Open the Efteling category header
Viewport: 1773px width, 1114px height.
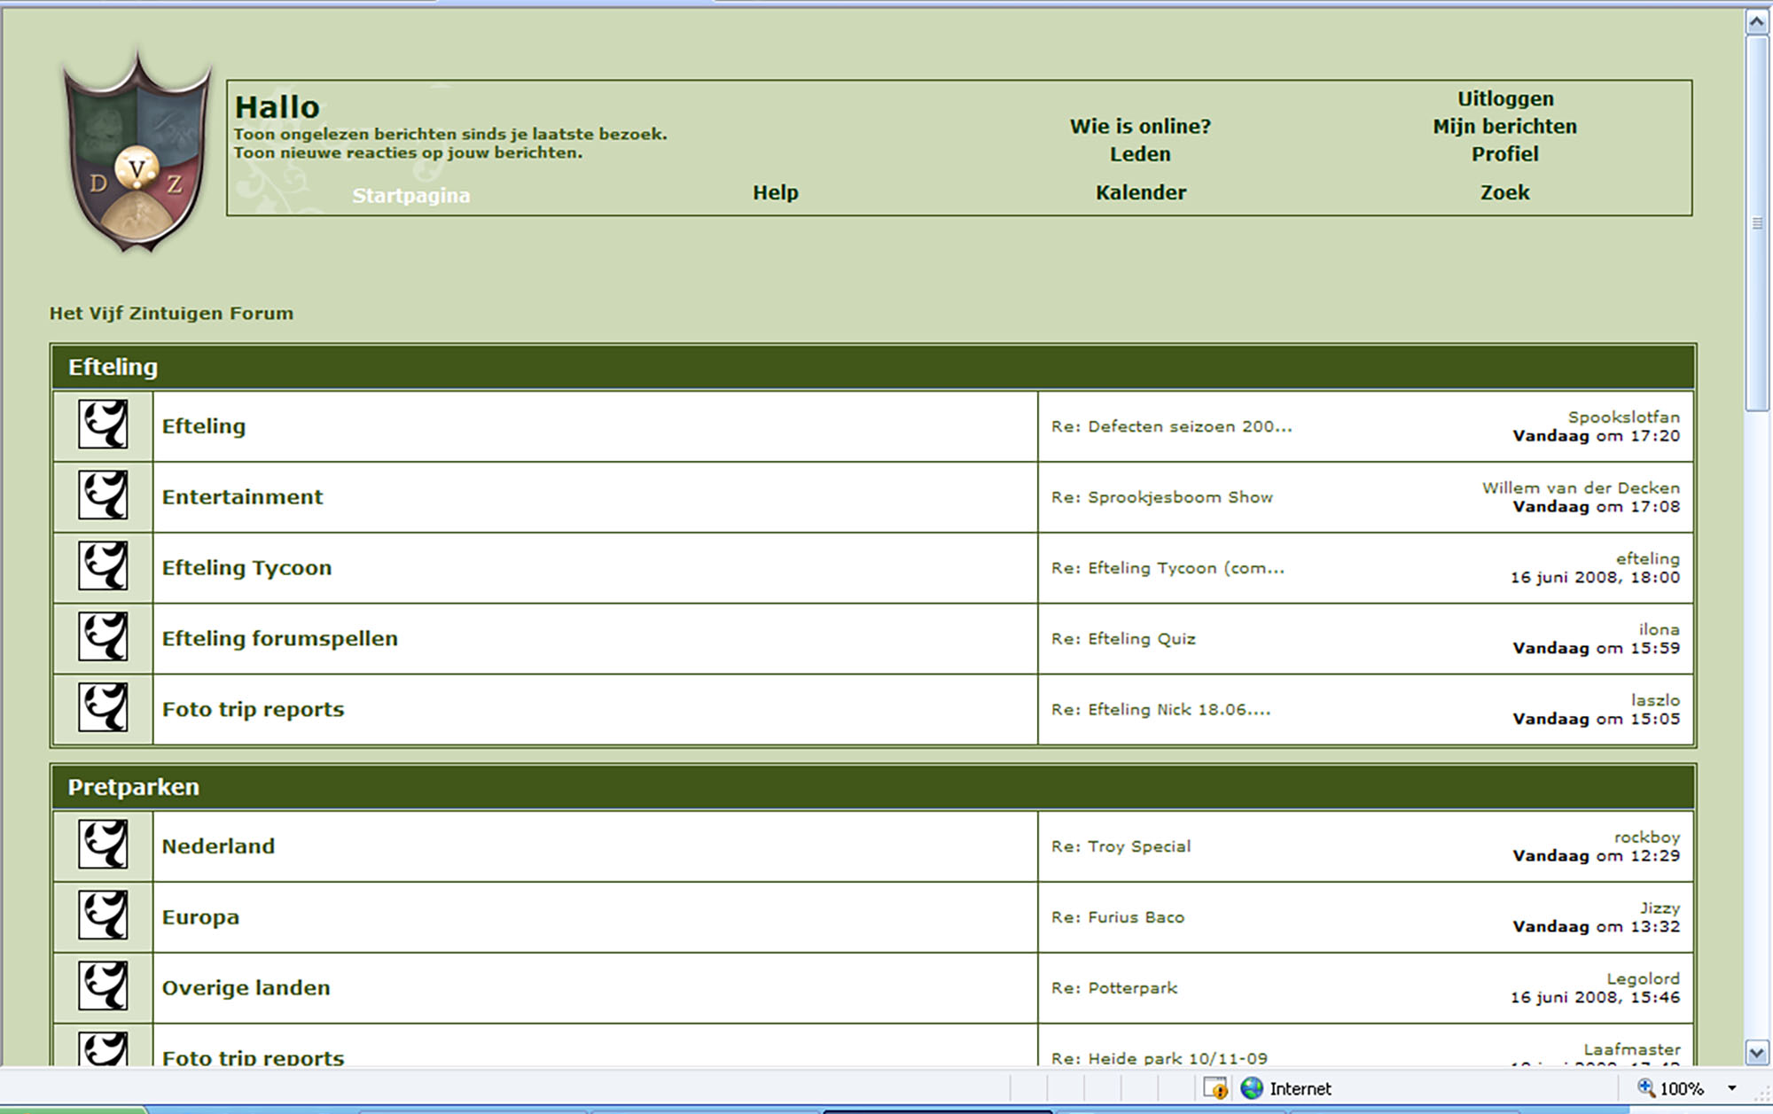click(113, 367)
